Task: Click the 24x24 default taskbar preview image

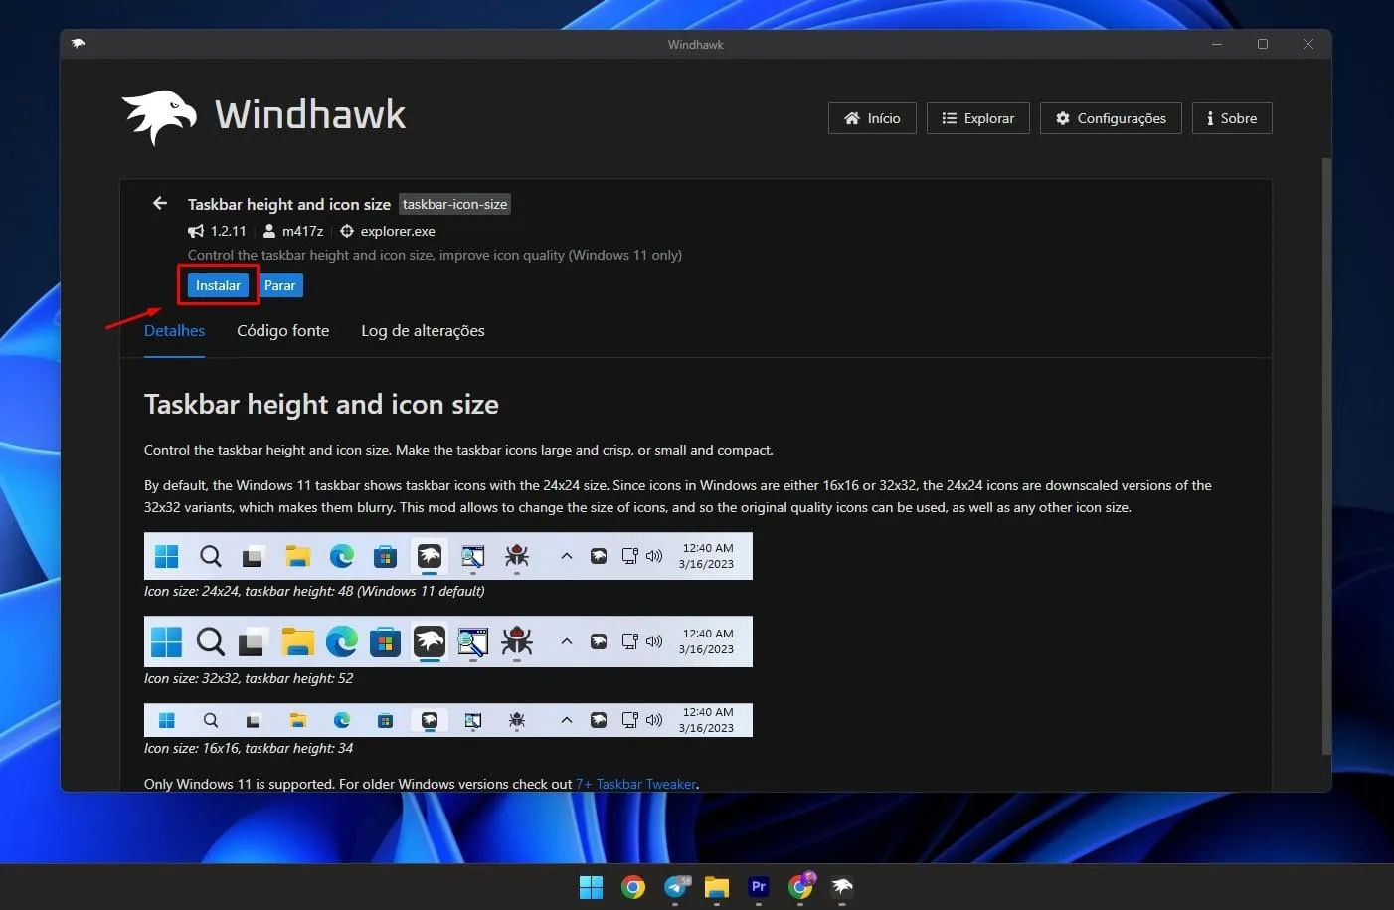Action: click(x=448, y=556)
